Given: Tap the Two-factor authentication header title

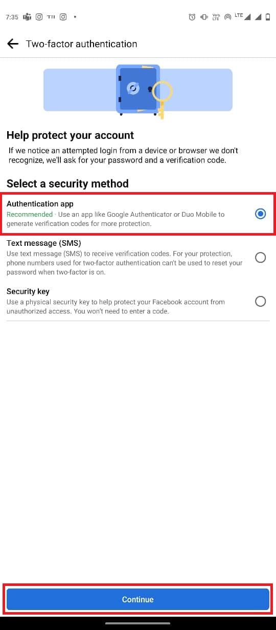Looking at the screenshot, I should click(x=82, y=44).
